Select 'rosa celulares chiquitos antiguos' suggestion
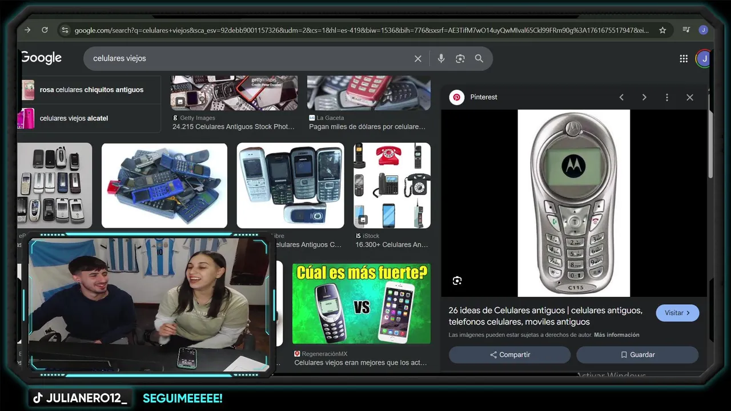Viewport: 731px width, 411px height. click(91, 90)
